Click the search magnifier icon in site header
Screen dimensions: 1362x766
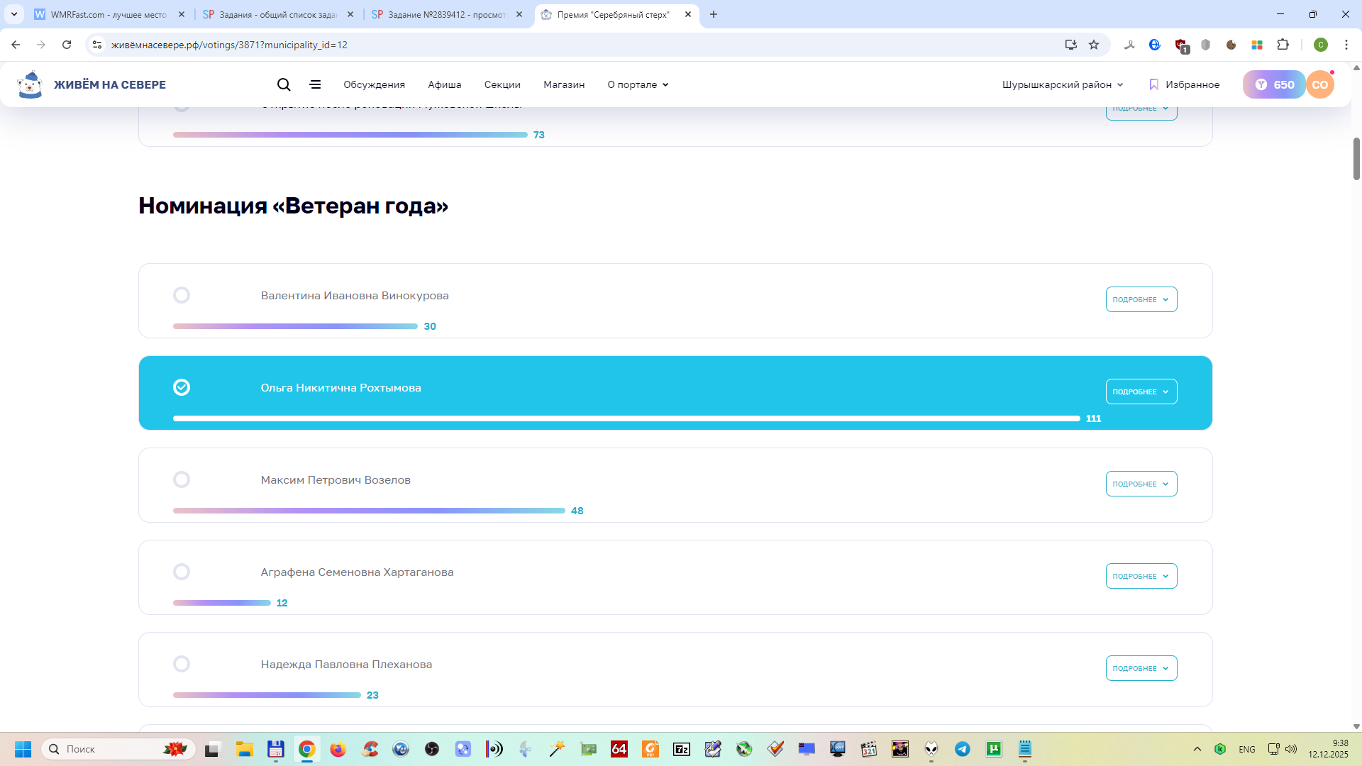coord(284,84)
